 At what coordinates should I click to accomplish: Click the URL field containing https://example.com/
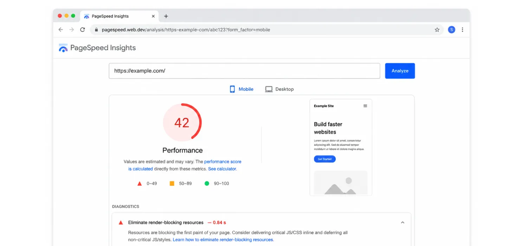click(x=244, y=71)
